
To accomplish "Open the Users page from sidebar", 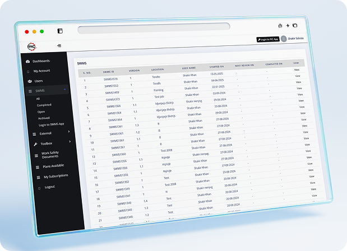I will tap(39, 81).
